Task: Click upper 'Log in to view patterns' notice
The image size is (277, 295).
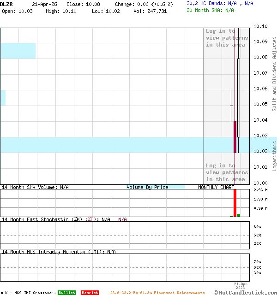Action: click(x=227, y=38)
